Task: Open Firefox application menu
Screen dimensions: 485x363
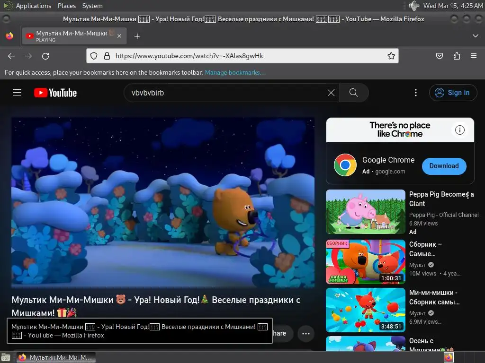Action: (474, 56)
